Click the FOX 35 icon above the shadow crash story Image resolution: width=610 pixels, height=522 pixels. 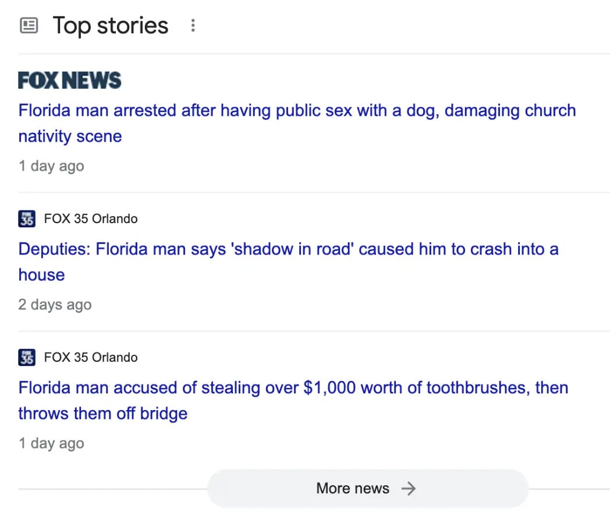[27, 219]
